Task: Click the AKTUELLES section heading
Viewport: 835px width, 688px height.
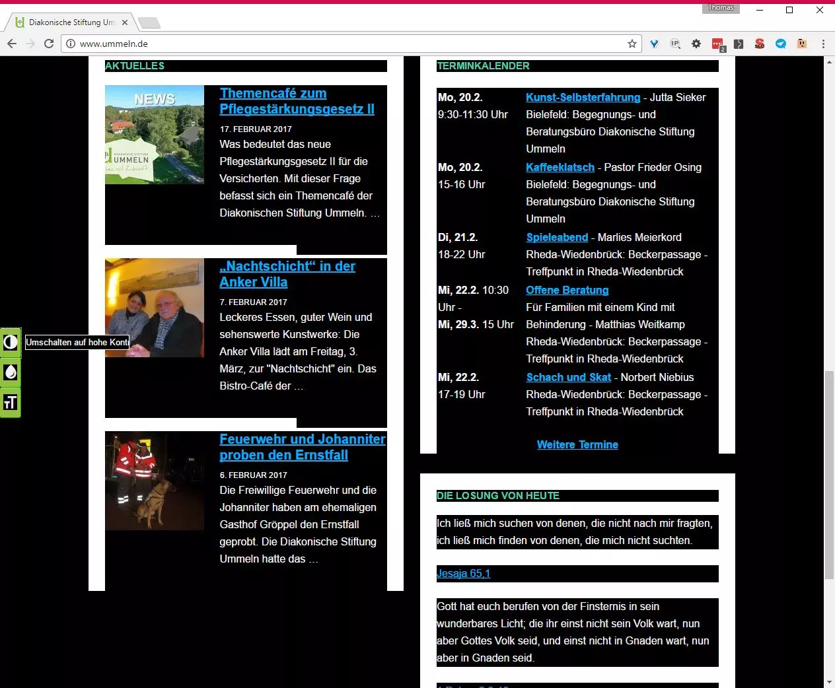Action: pos(135,66)
